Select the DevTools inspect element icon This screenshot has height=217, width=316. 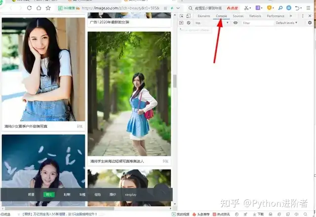coord(181,16)
